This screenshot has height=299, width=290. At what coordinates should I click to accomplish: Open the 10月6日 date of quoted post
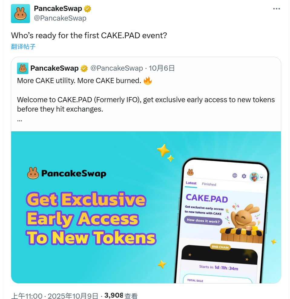(x=162, y=68)
